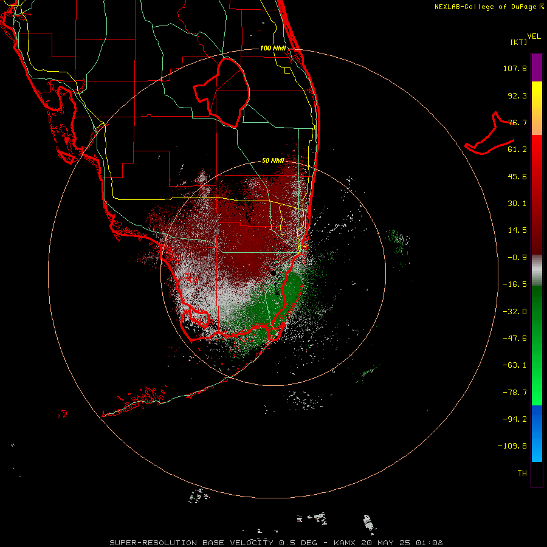The image size is (547, 547).
Task: Select the 61.2 legend value
Action: (x=517, y=150)
